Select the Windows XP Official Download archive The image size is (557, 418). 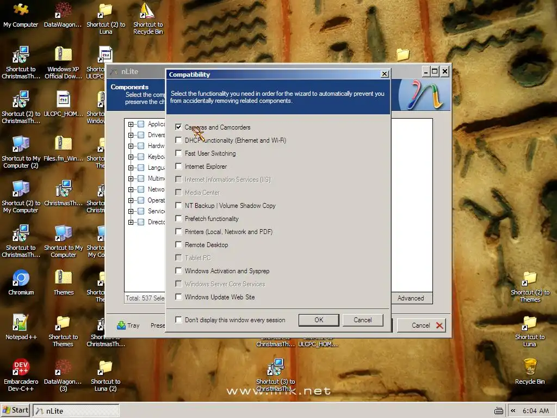tap(63, 63)
